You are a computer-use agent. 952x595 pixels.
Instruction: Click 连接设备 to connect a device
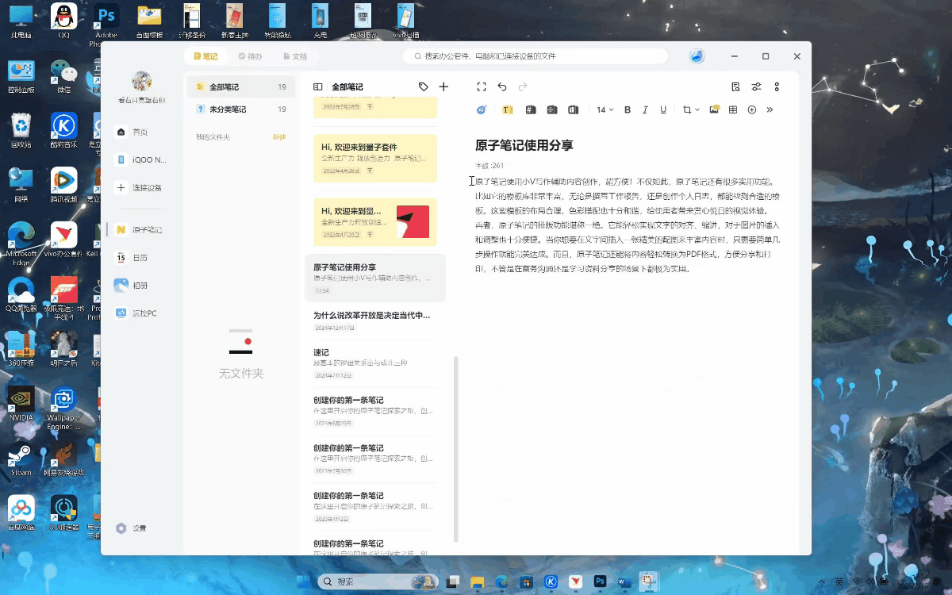point(140,188)
